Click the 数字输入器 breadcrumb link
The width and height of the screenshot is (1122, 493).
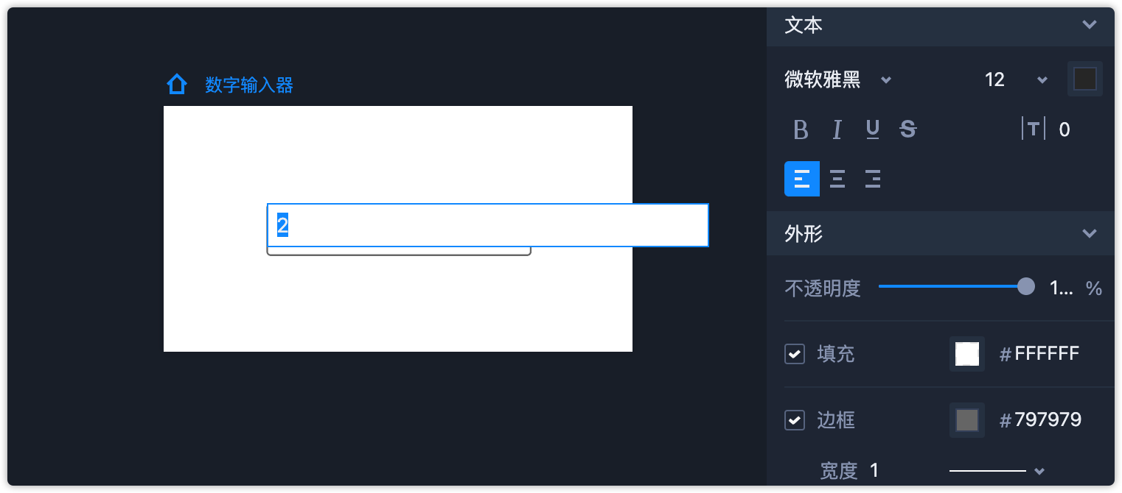click(249, 85)
